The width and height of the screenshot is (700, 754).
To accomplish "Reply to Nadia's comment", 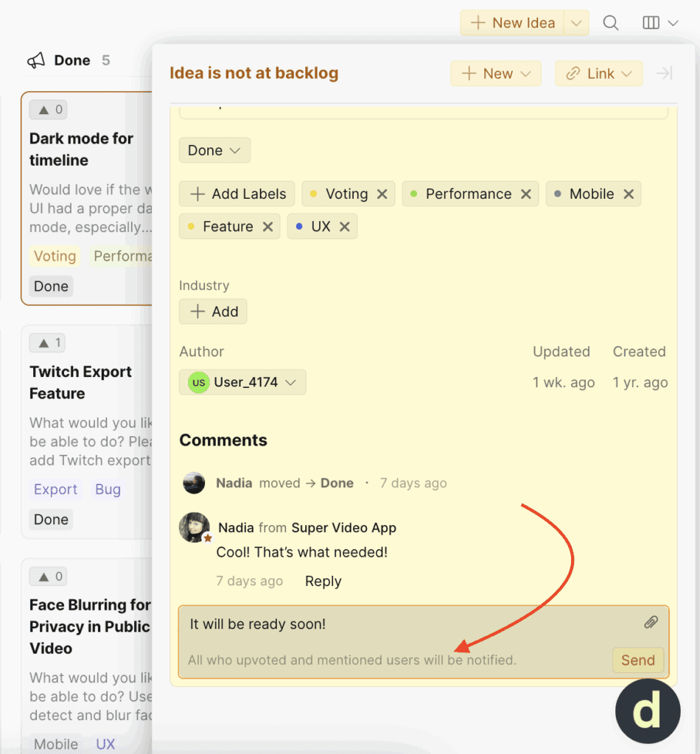I will pyautogui.click(x=323, y=581).
